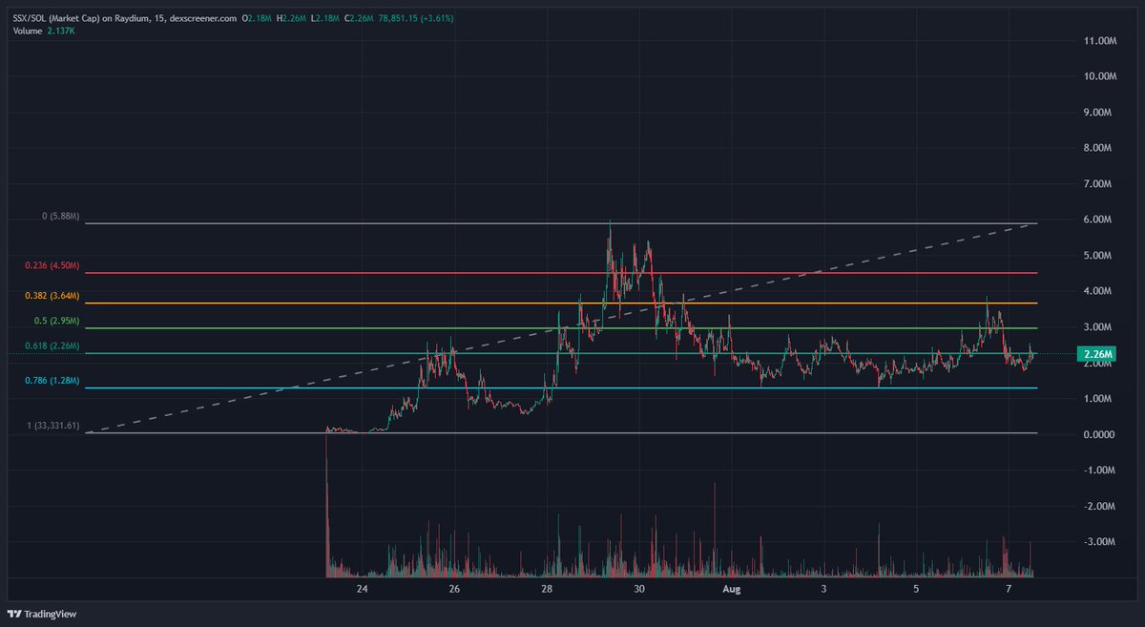The height and width of the screenshot is (627, 1145).
Task: Click the change value 78,851.15 (+3.61%)
Action: click(416, 18)
